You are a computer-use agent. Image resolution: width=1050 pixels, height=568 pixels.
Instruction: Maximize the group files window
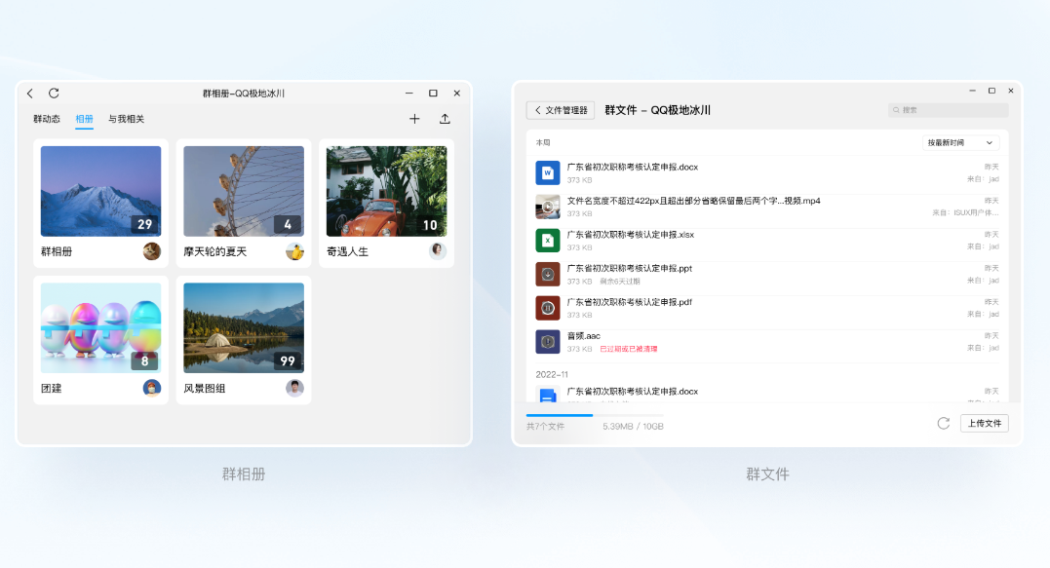pyautogui.click(x=992, y=91)
